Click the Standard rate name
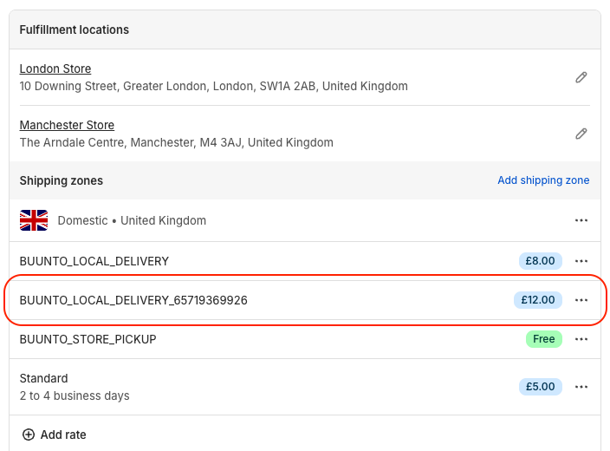The width and height of the screenshot is (610, 451). [x=43, y=378]
